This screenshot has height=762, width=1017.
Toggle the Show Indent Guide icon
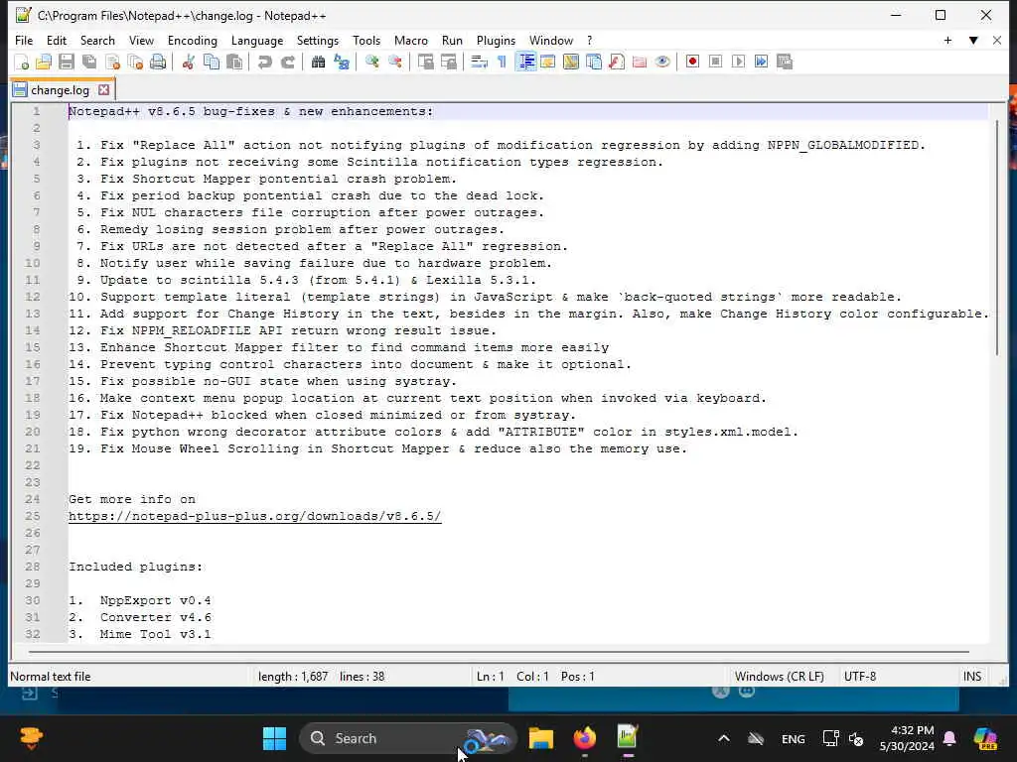pyautogui.click(x=525, y=63)
